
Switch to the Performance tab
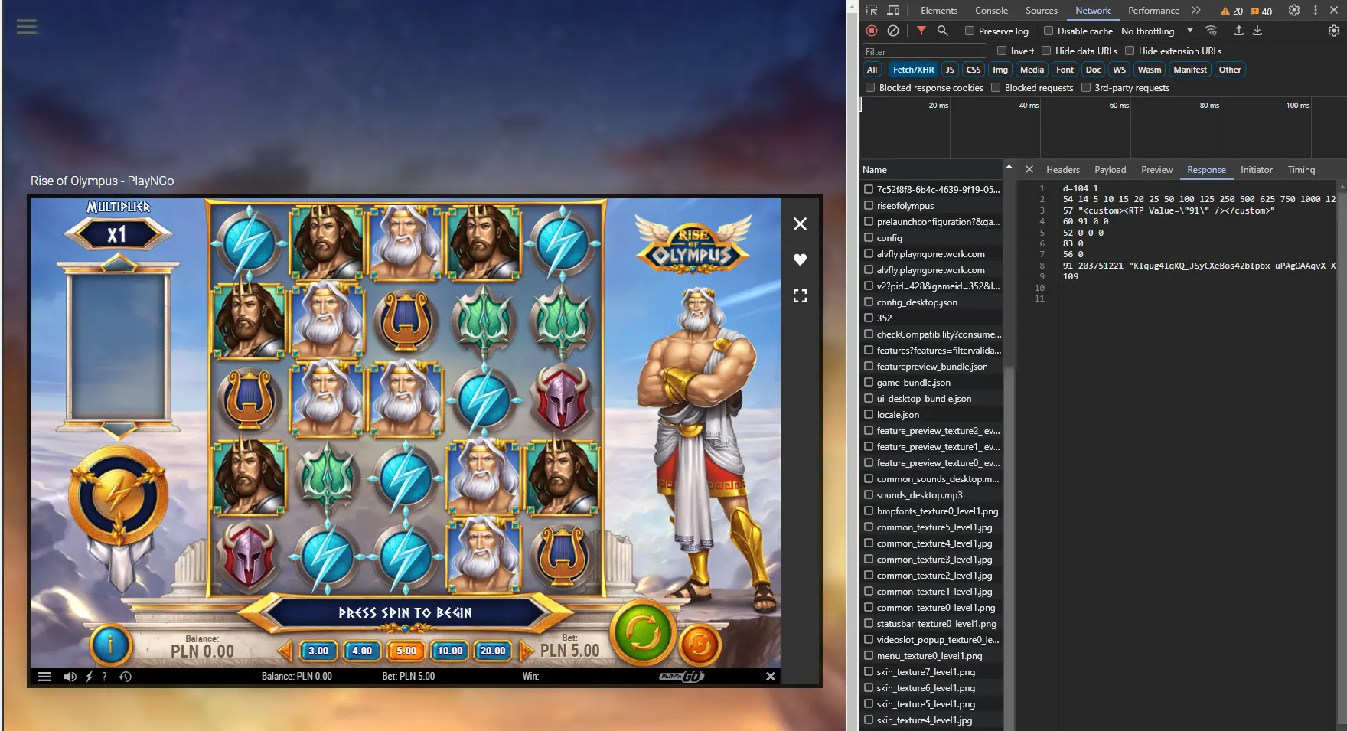[x=1153, y=11]
